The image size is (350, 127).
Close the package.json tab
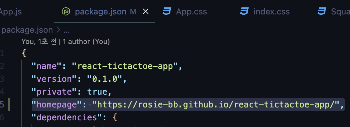pyautogui.click(x=146, y=11)
